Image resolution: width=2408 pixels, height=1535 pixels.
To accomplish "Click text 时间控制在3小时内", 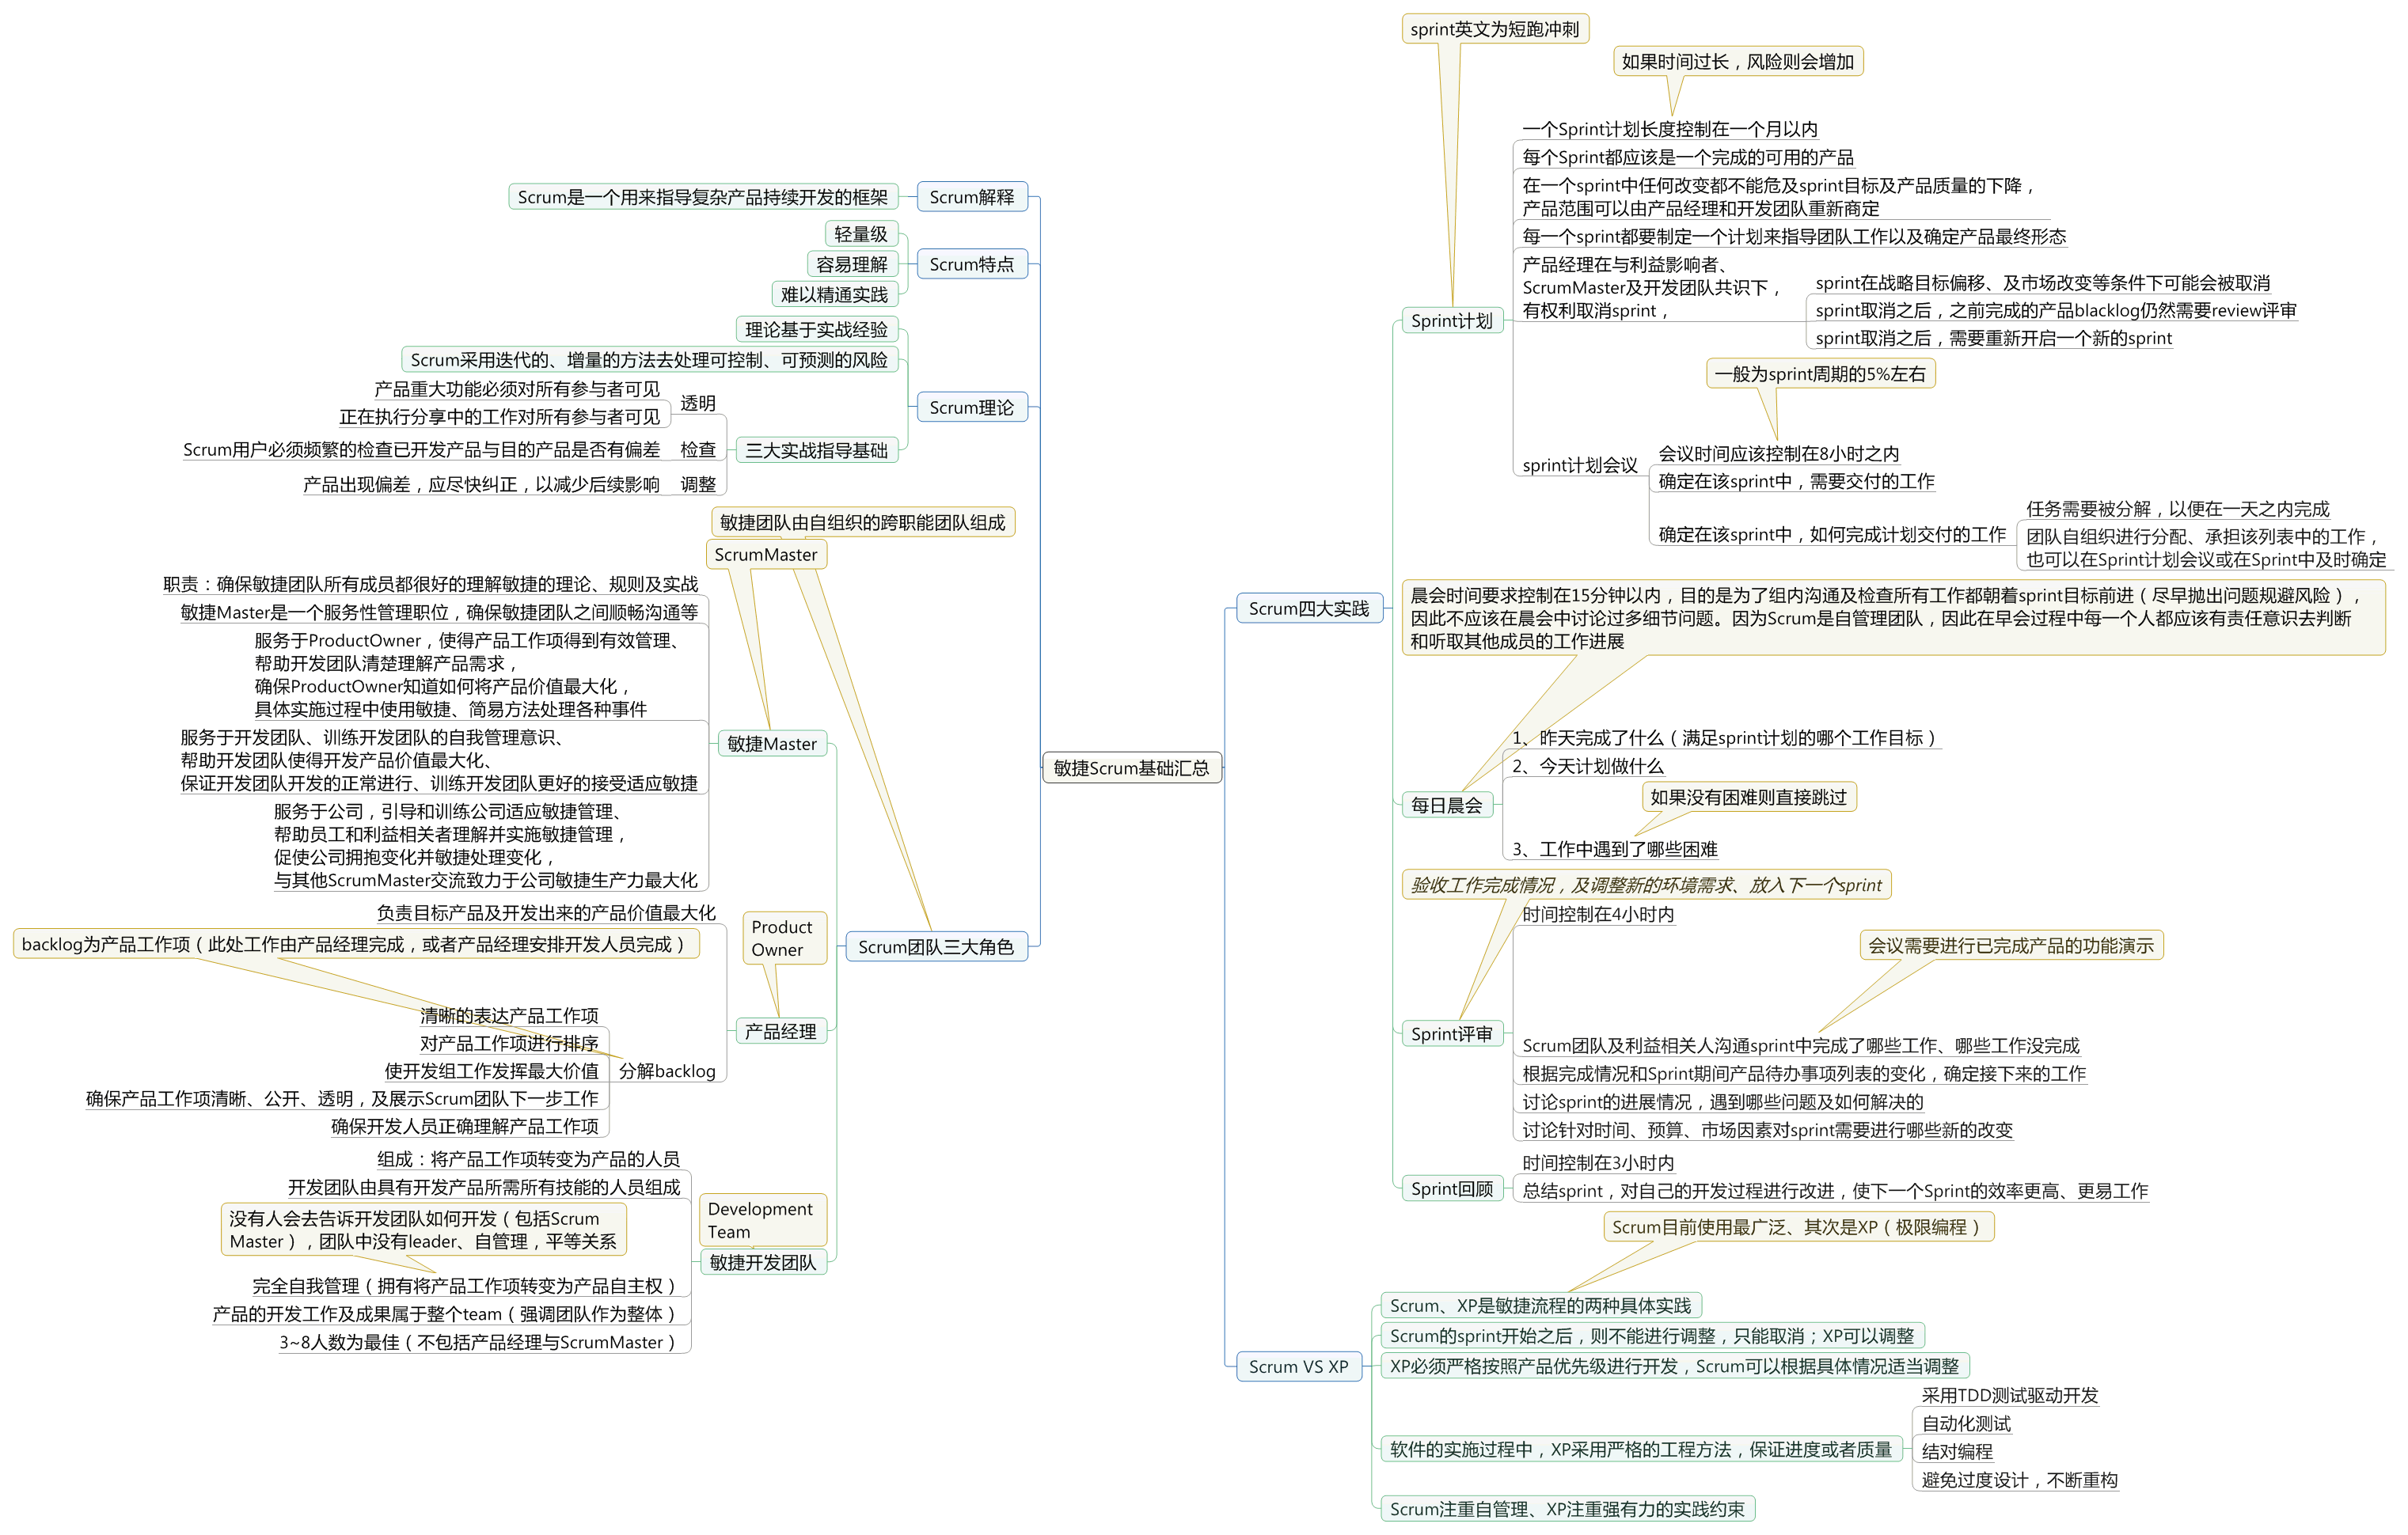I will (x=1598, y=1163).
